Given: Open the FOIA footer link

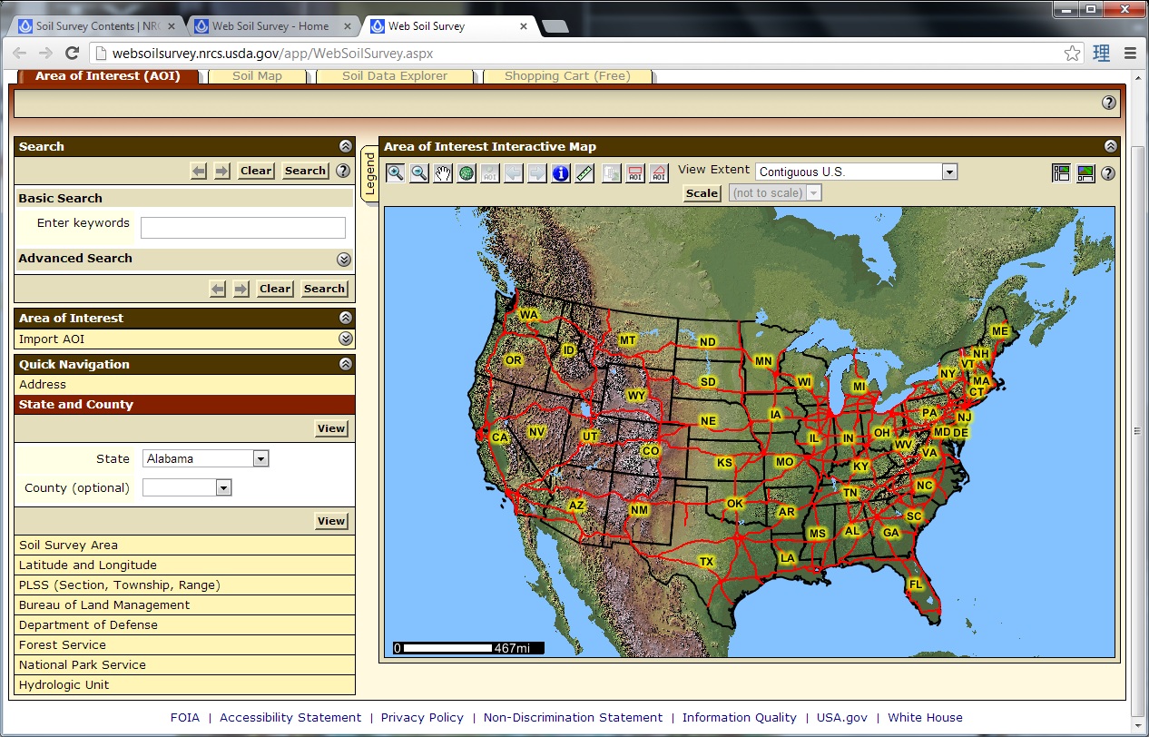Looking at the screenshot, I should click(185, 717).
